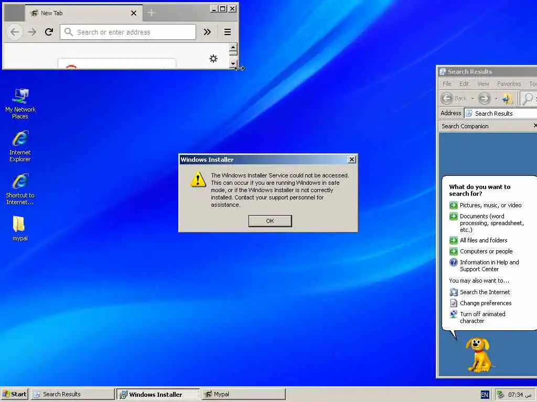Search for Documents (word processing, spreadsheet)
Viewport: 537px width, 402px height.
pyautogui.click(x=486, y=223)
